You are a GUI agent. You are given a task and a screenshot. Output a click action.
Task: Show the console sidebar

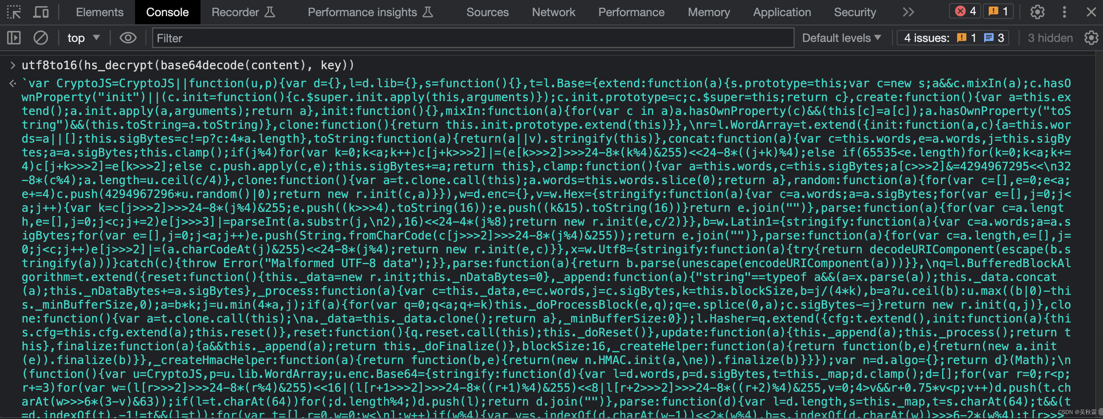pyautogui.click(x=14, y=38)
